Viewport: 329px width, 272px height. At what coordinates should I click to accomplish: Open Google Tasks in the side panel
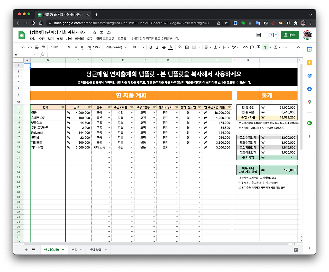click(x=309, y=76)
